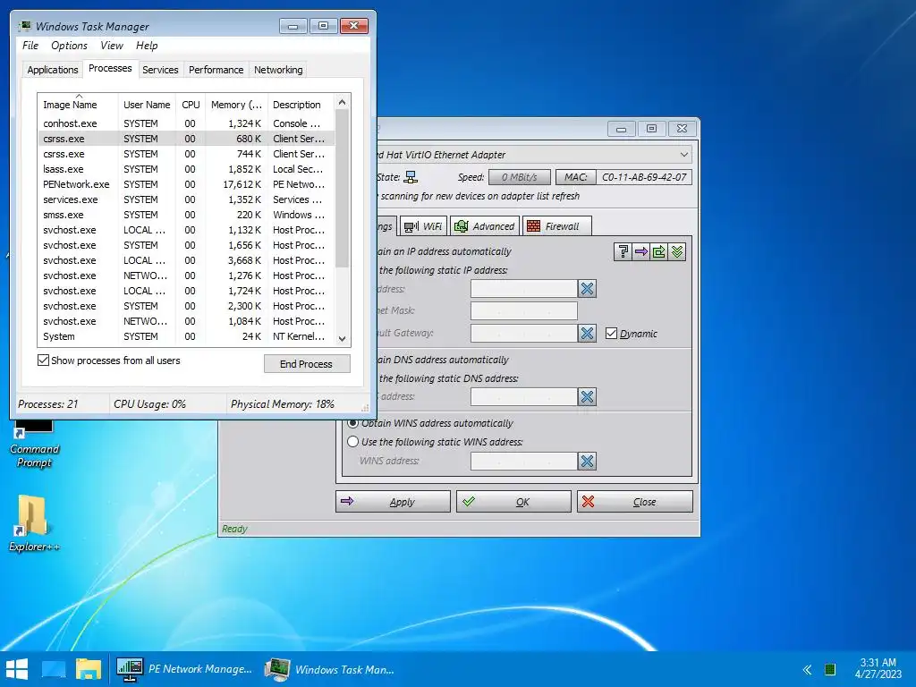Switch to PE Network Manager taskbar button

click(x=184, y=669)
